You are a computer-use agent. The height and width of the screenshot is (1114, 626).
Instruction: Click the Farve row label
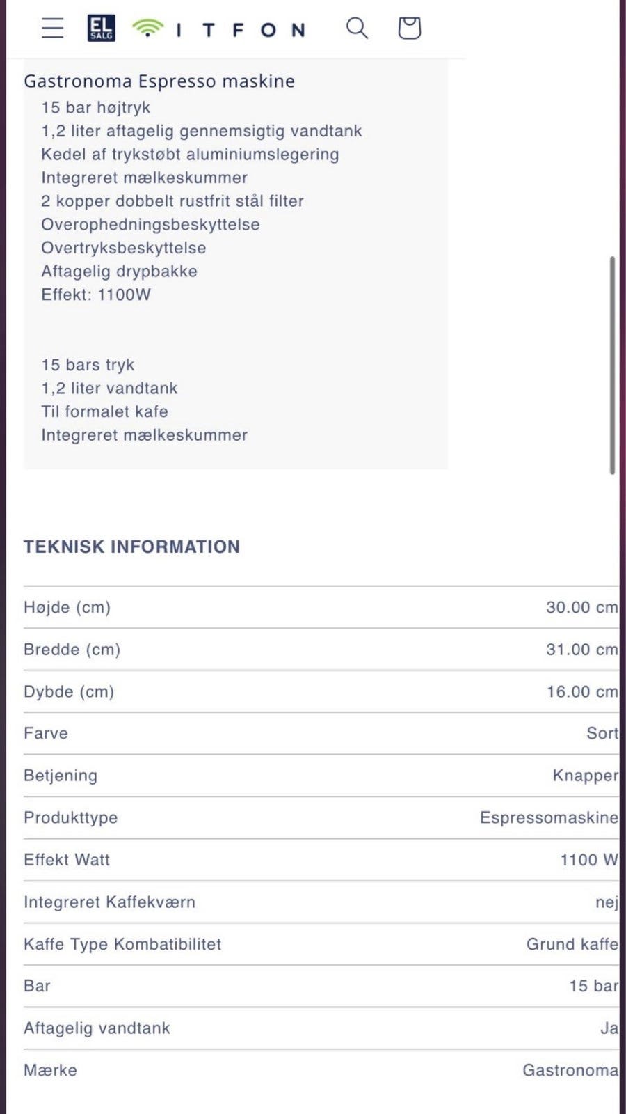[x=46, y=733]
